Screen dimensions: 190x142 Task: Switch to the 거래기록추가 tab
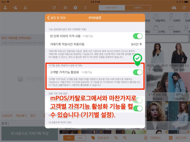tap(112, 8)
